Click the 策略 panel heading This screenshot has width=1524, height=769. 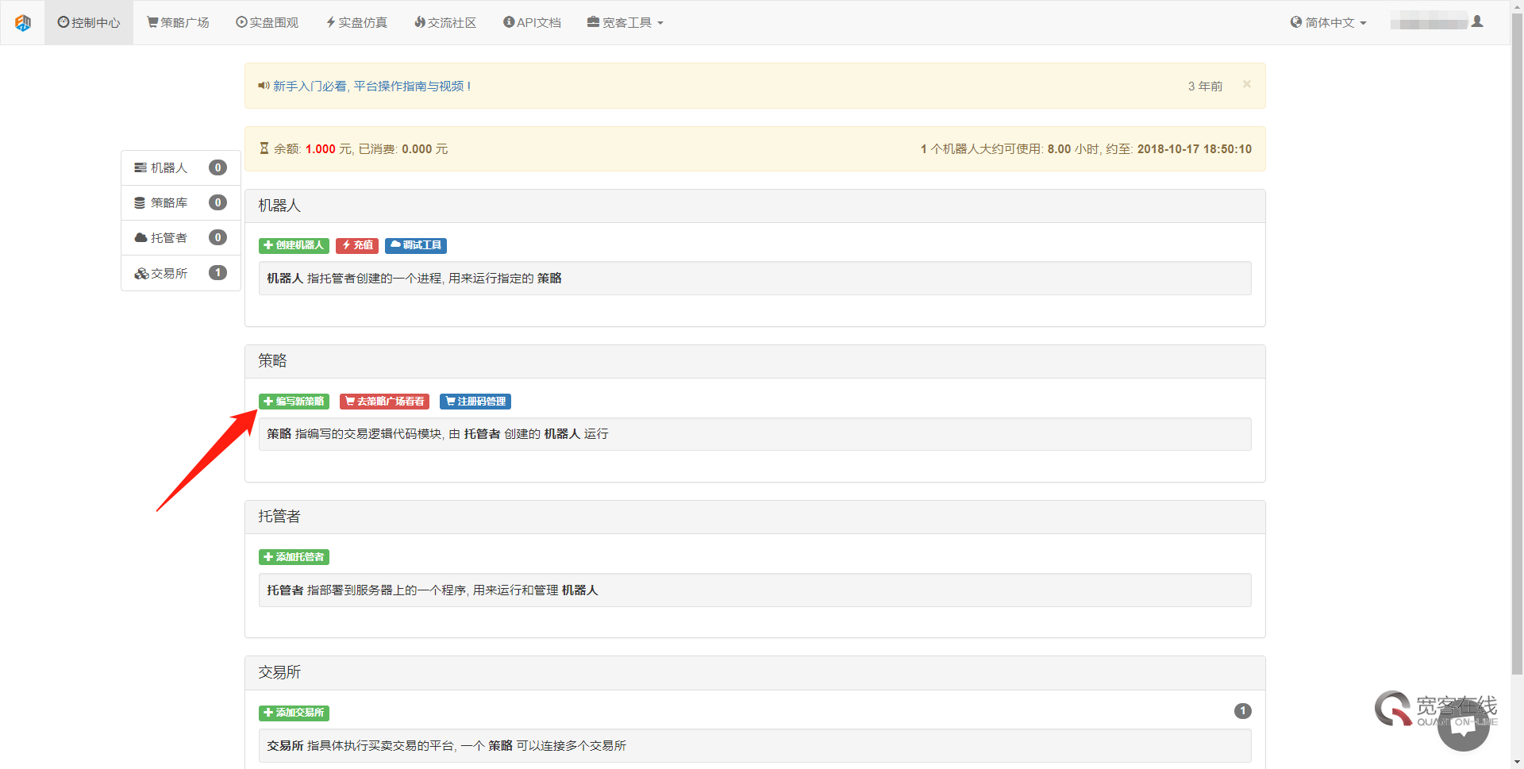tap(272, 361)
